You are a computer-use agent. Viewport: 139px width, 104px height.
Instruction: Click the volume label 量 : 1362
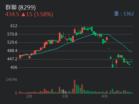pos(124,14)
